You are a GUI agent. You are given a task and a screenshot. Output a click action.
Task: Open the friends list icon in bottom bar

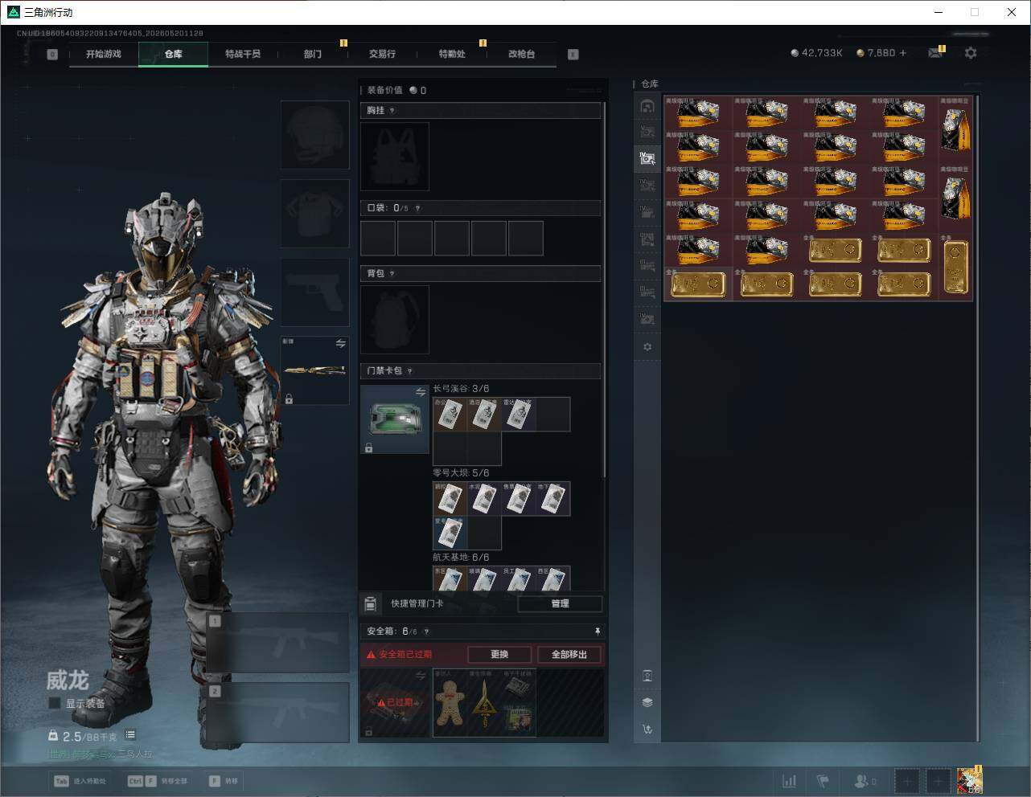[x=865, y=781]
